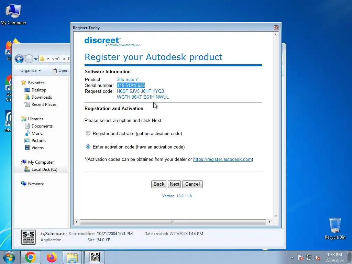This screenshot has width=352, height=264.
Task: Open Pictures library in Explorer sidebar
Action: click(38, 140)
